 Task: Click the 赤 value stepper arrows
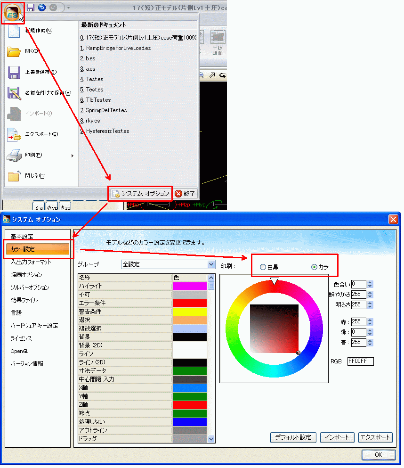[x=370, y=322]
